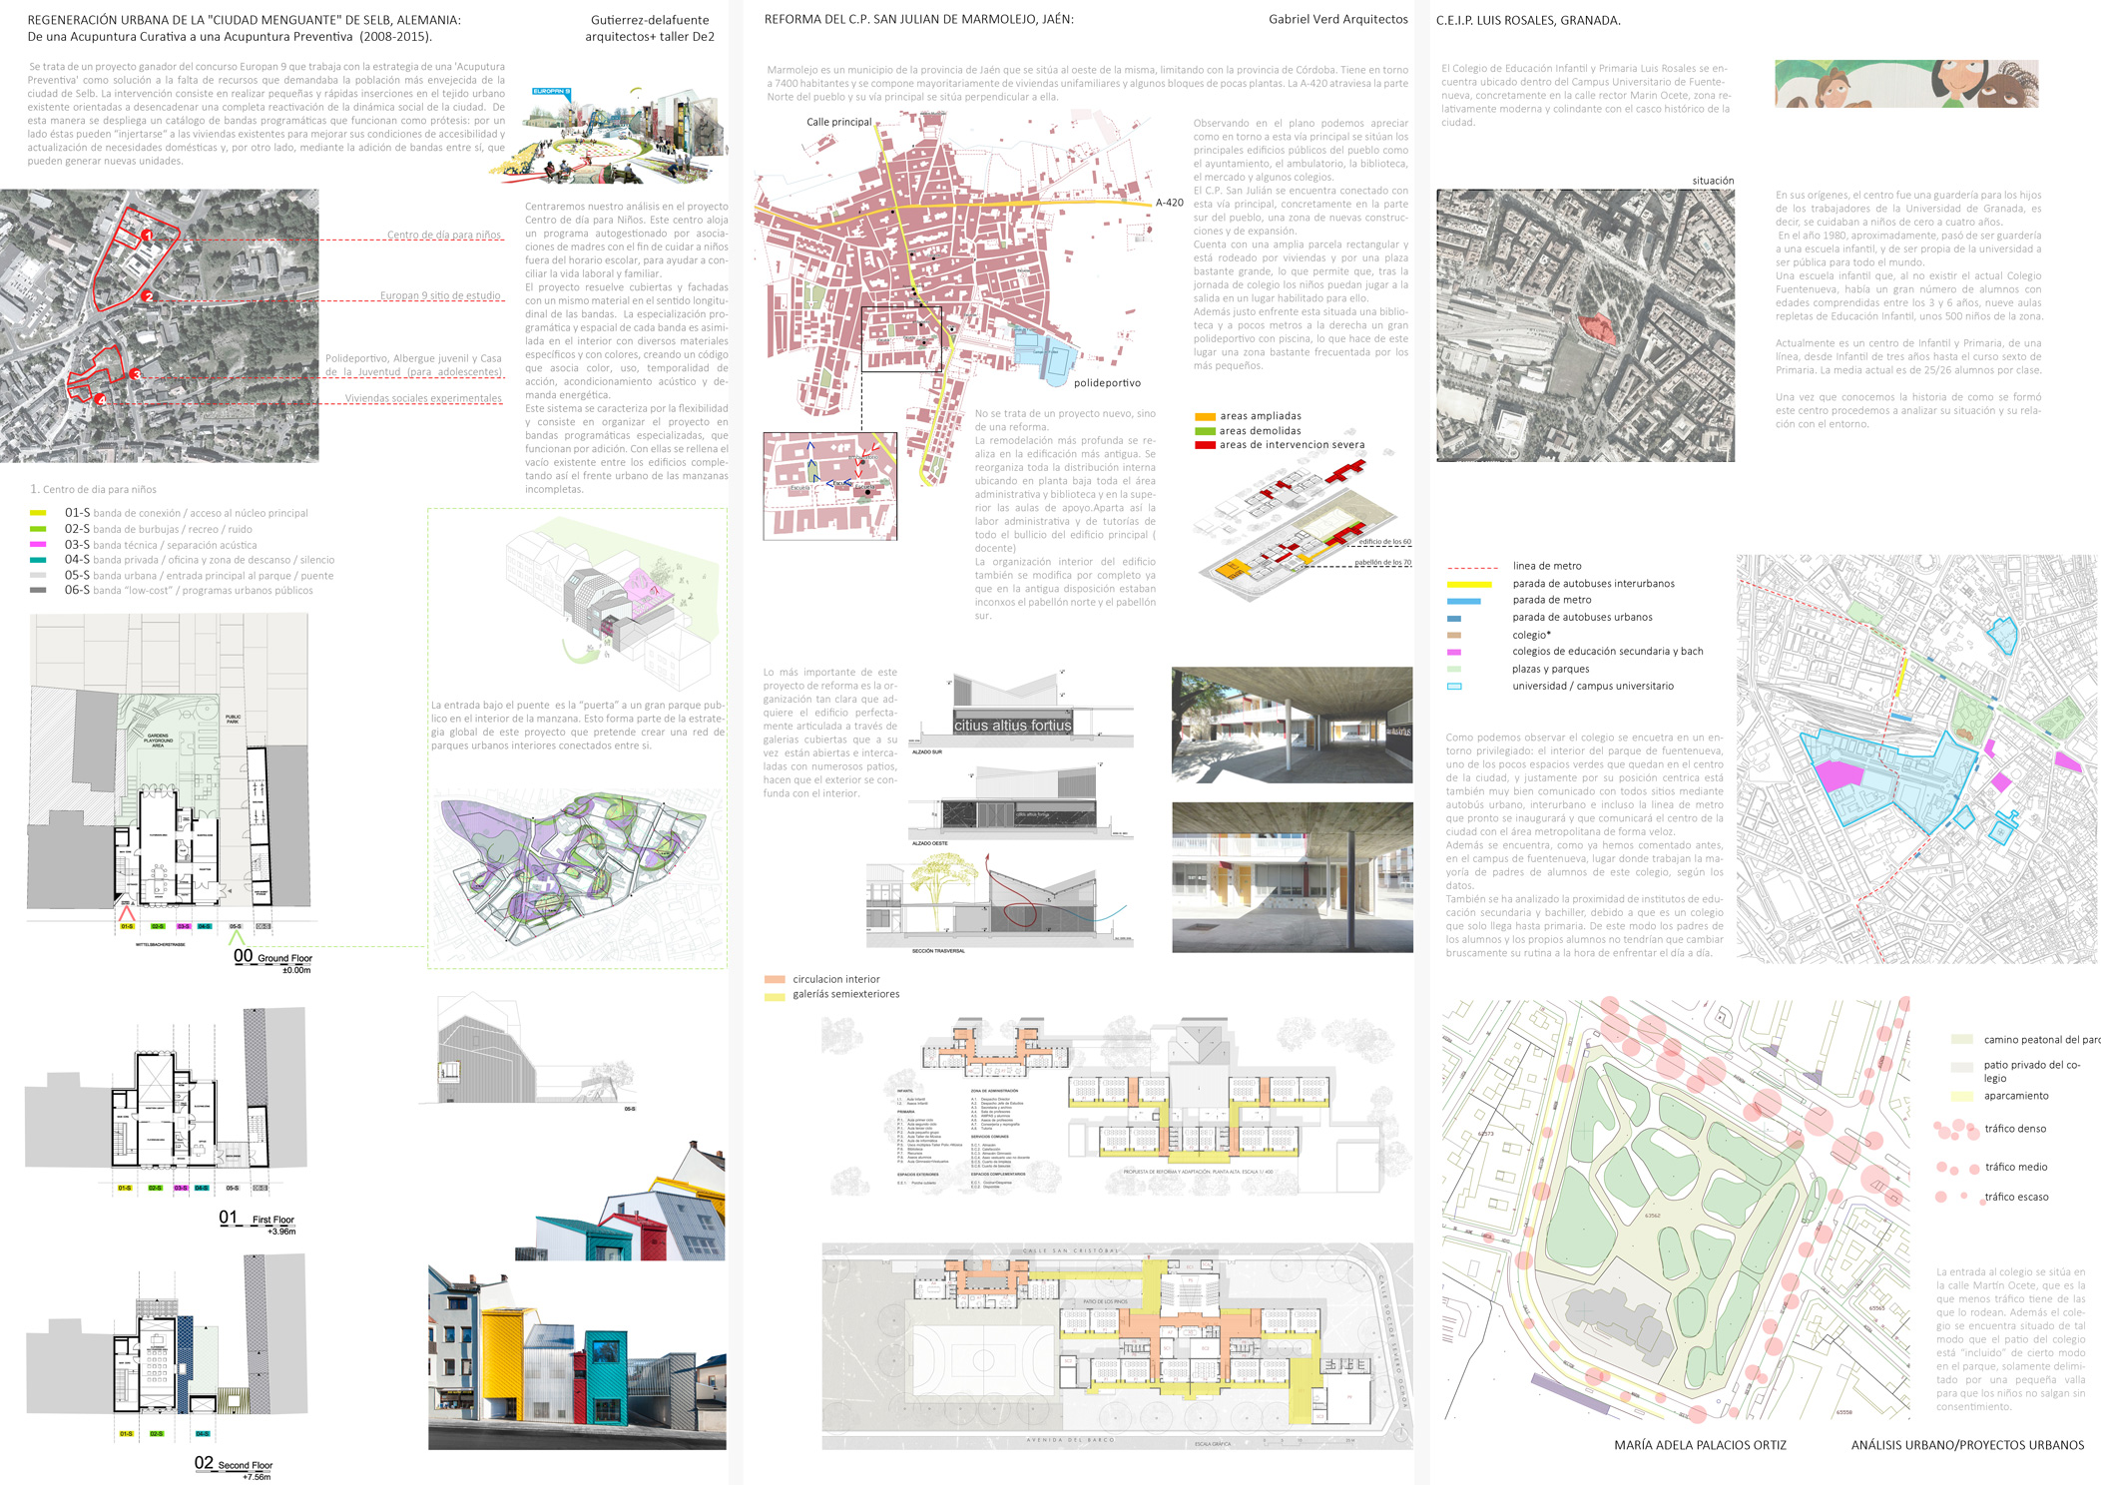The height and width of the screenshot is (1485, 2101).
Task: Click the 'REFORMA DEL C.P. SAN JULIAN DE MARMOLEJO' title
Action: 919,19
